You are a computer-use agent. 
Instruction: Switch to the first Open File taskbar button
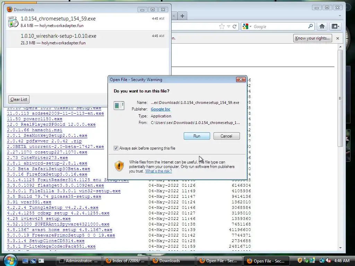219,261
